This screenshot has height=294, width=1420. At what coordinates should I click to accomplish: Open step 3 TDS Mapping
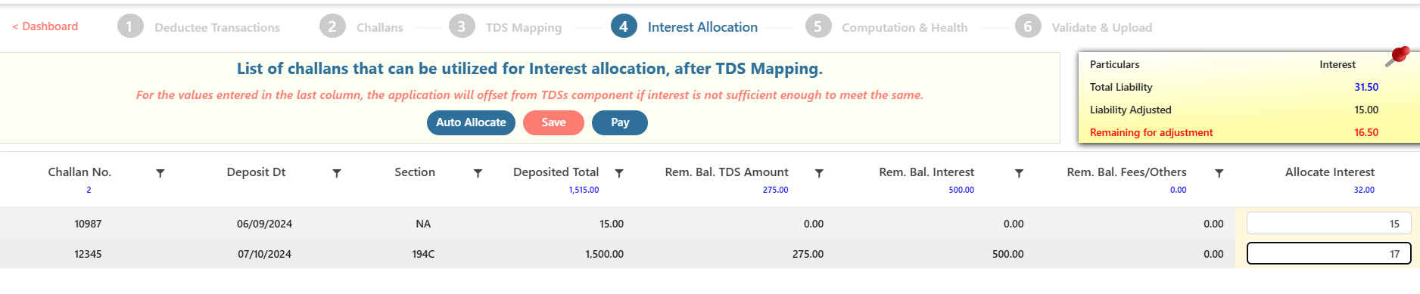(x=505, y=27)
